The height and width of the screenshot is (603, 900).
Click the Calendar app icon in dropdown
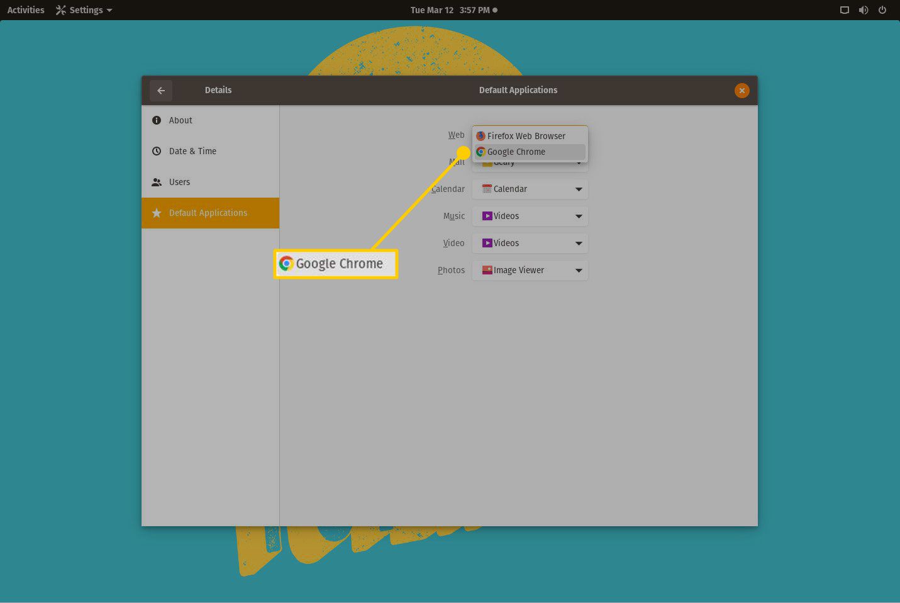[487, 189]
